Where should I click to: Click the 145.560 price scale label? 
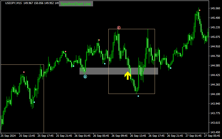[215, 8]
